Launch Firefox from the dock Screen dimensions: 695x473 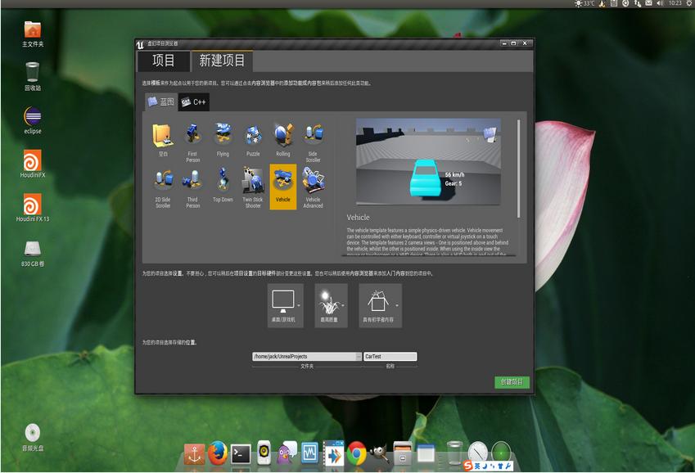(217, 453)
